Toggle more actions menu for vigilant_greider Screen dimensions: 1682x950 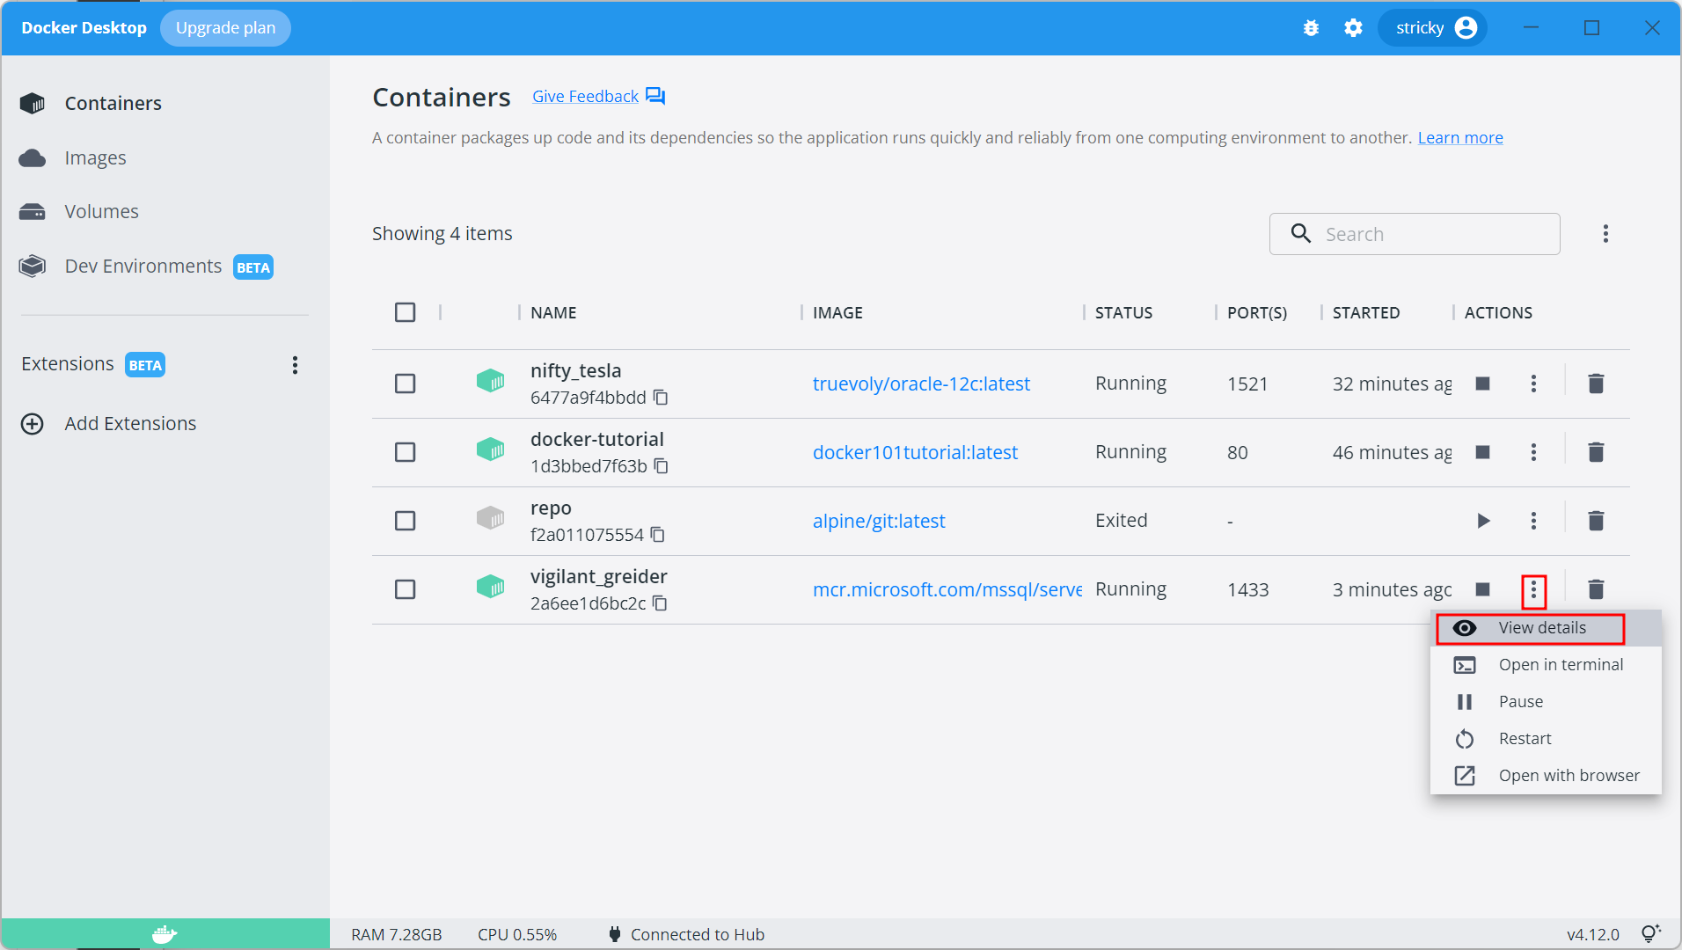(x=1533, y=589)
